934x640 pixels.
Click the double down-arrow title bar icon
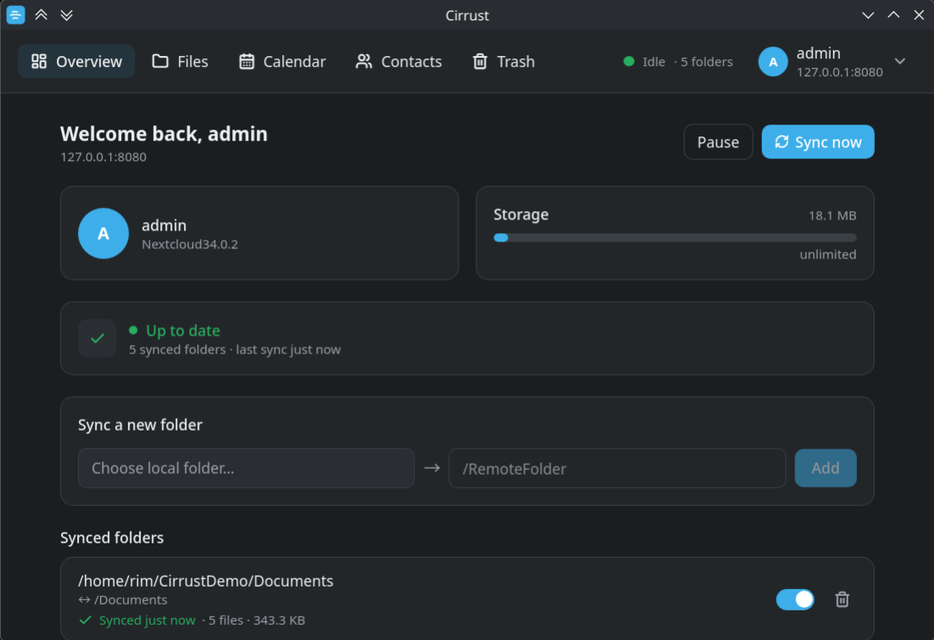coord(67,15)
